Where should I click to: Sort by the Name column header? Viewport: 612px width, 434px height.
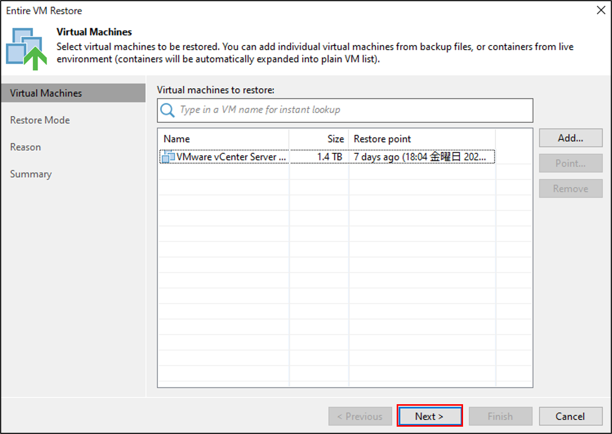(x=224, y=139)
